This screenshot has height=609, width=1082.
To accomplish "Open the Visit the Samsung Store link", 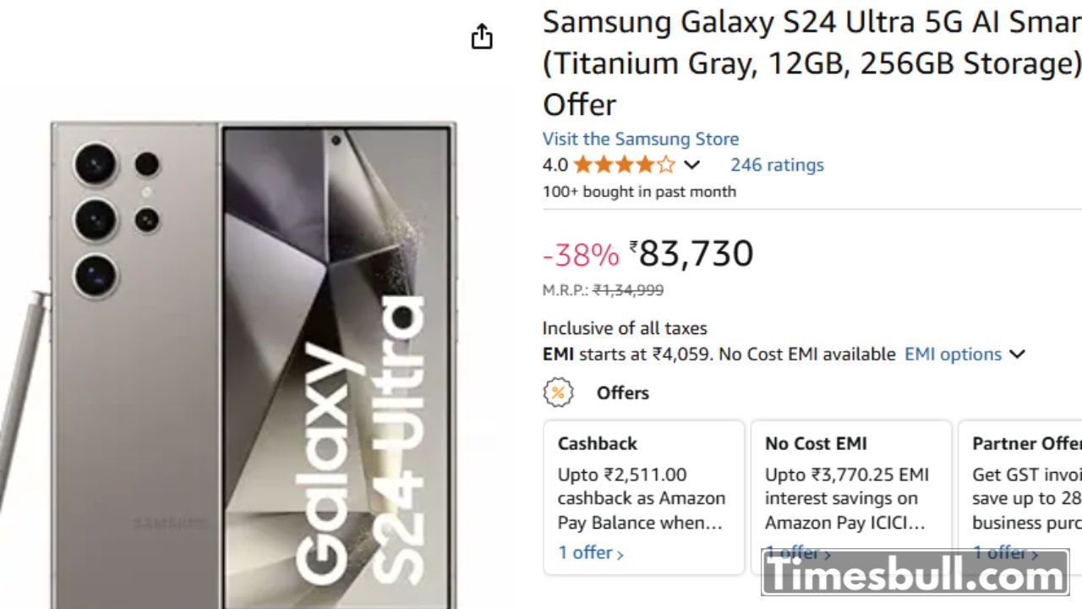I will (641, 139).
